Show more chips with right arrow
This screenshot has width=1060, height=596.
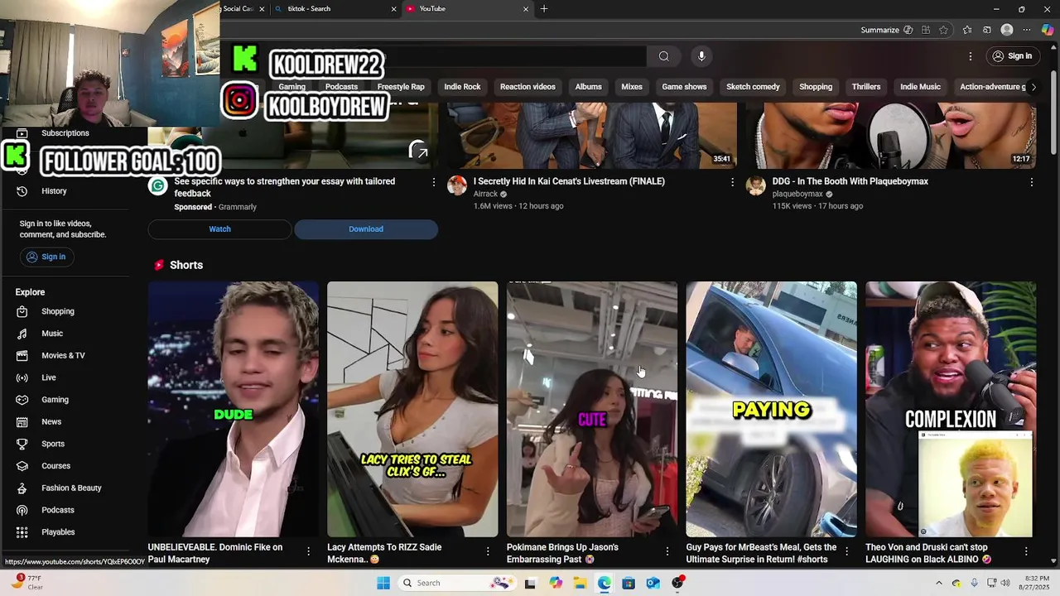pos(1033,87)
